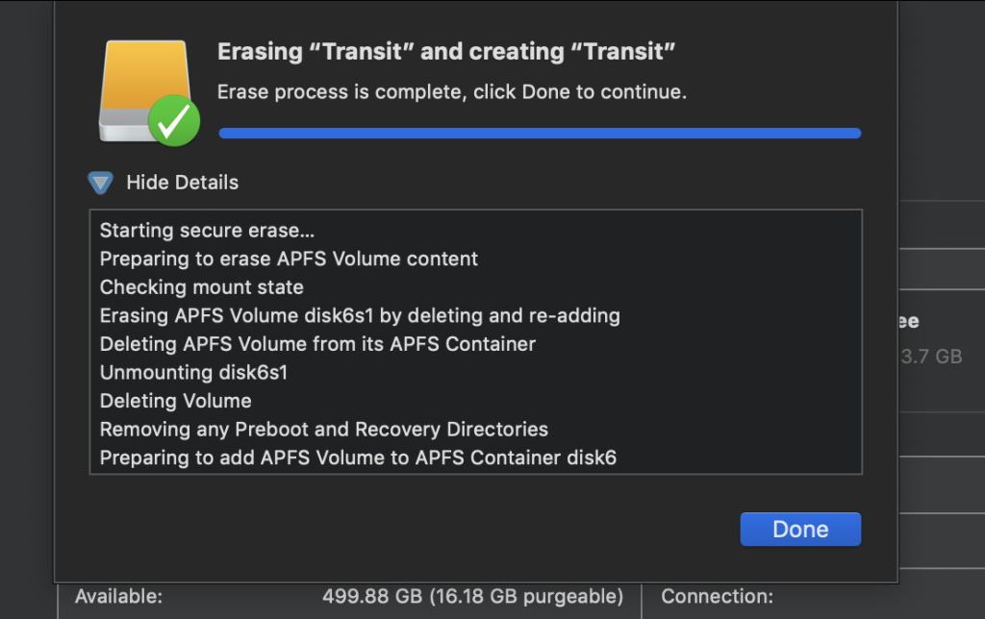985x619 pixels.
Task: Click the "Preparing to add APFS Volume" log line
Action: 358,458
